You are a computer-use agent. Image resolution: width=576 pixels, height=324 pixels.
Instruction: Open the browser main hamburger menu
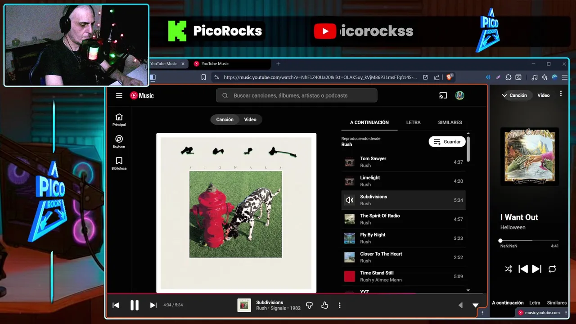pos(565,77)
